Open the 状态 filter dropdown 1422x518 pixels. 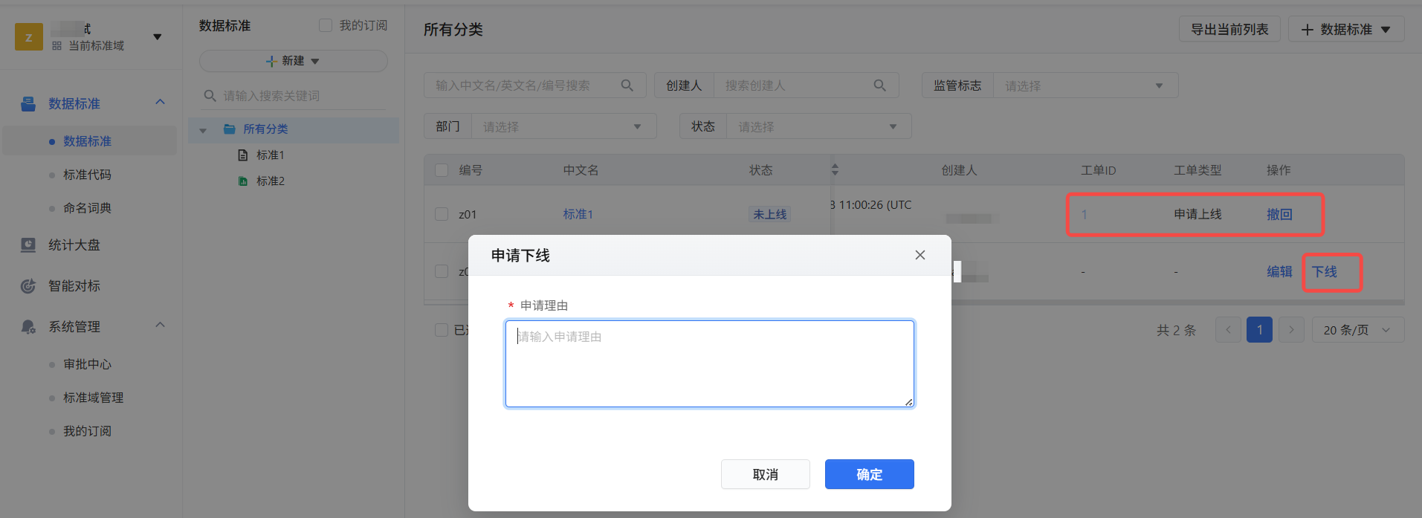coord(818,126)
